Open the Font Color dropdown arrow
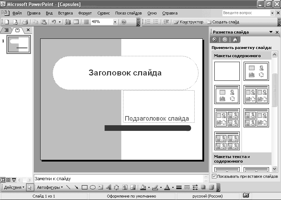The height and width of the screenshot is (200, 281). click(173, 187)
